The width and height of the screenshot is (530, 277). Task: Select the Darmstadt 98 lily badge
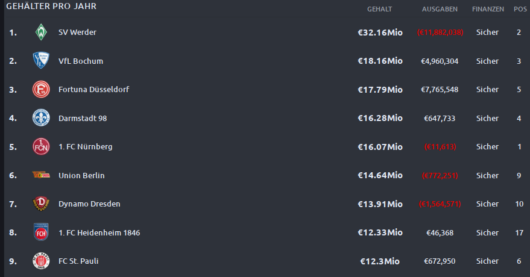(41, 118)
